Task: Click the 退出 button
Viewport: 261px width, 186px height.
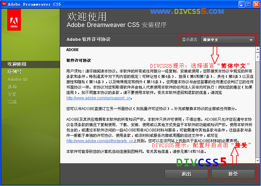Action: coord(186,174)
